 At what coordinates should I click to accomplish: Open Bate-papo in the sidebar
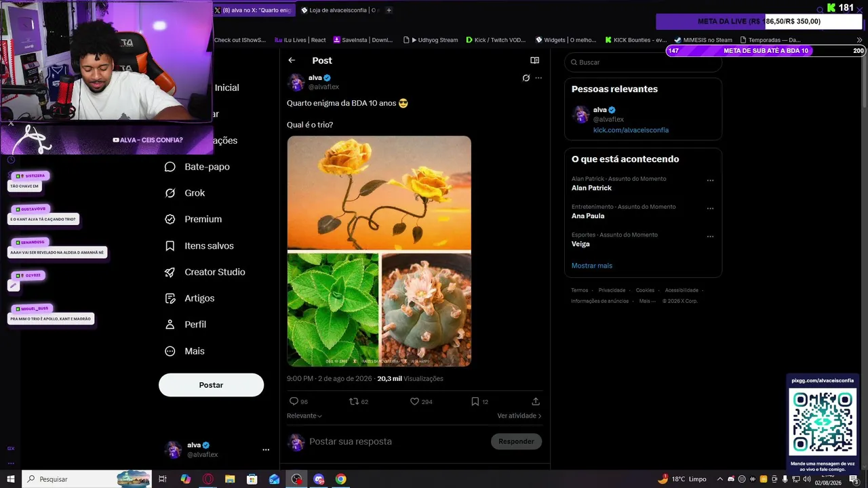198,167
